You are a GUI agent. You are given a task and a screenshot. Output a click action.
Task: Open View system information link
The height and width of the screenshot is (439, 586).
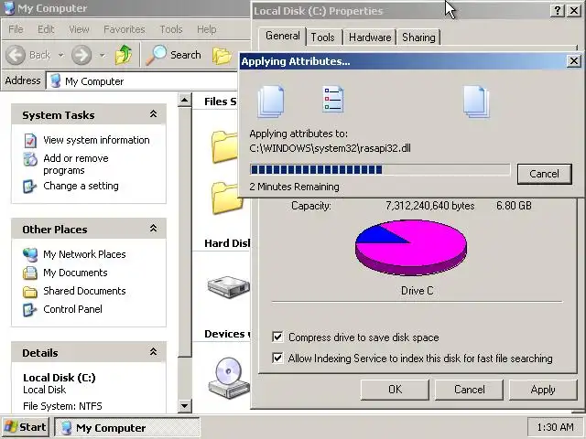pos(96,140)
